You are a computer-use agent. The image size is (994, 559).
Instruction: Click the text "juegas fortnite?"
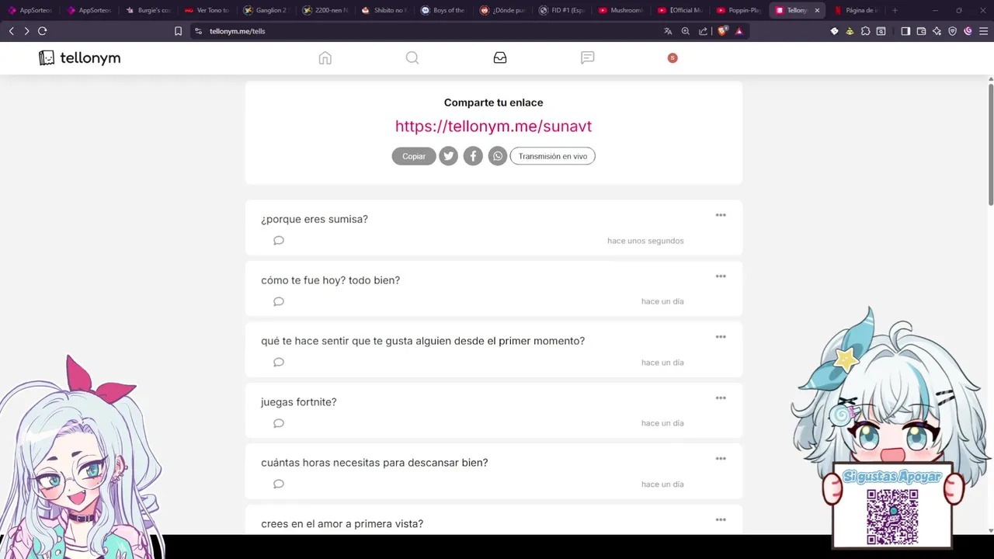(299, 402)
